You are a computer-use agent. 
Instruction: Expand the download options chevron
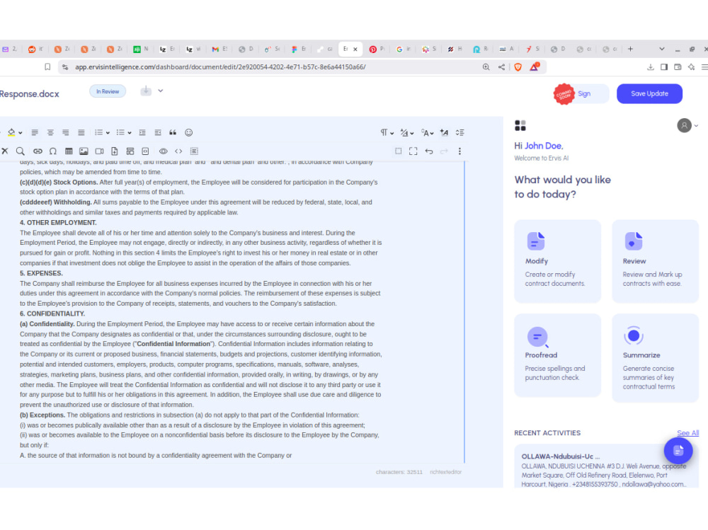tap(160, 91)
